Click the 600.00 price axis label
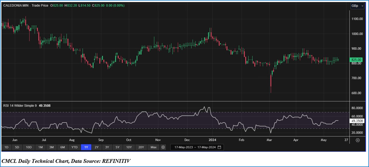The image size is (369, 167). tap(357, 93)
